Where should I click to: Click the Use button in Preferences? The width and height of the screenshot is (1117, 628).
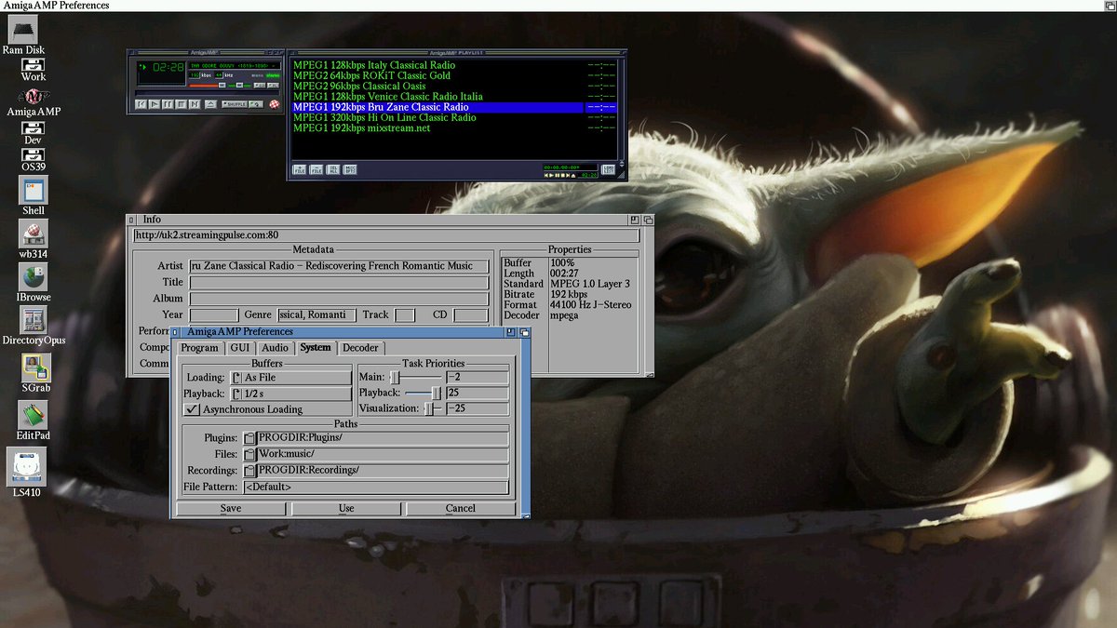[x=346, y=508]
